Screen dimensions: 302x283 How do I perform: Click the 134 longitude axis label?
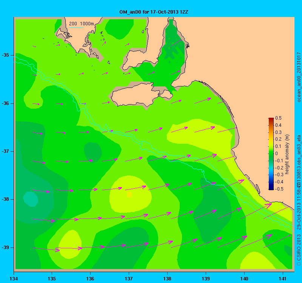pyautogui.click(x=14, y=279)
